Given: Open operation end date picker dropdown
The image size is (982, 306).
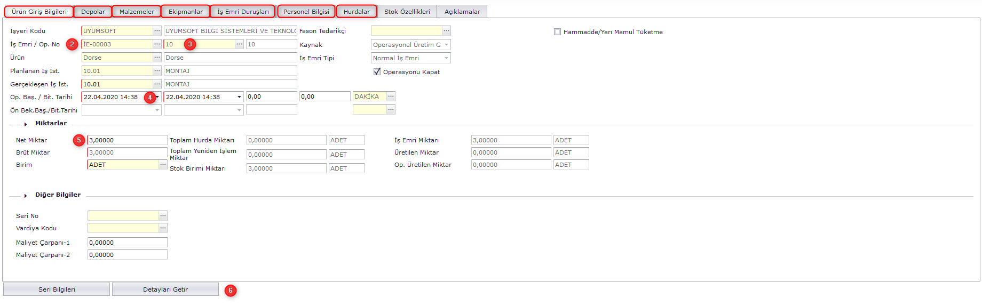Looking at the screenshot, I should [x=239, y=97].
